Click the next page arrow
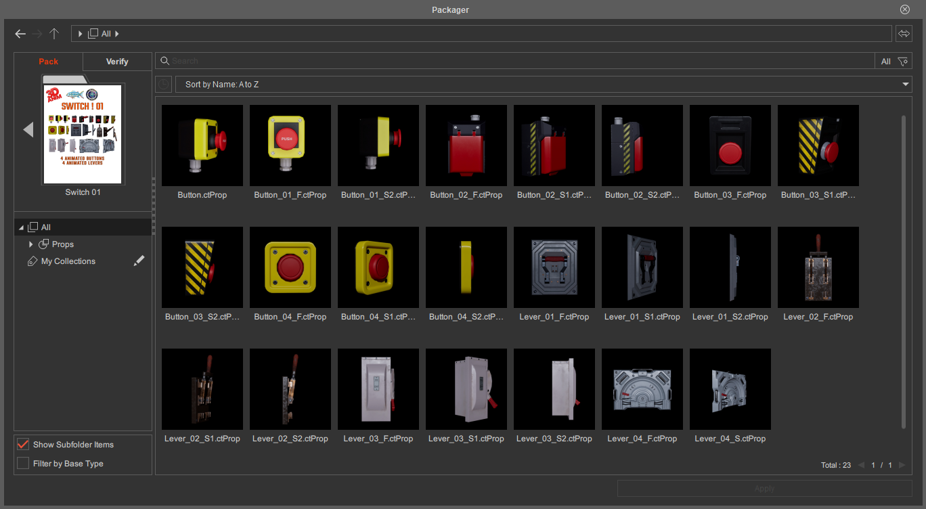The height and width of the screenshot is (509, 926). point(902,465)
